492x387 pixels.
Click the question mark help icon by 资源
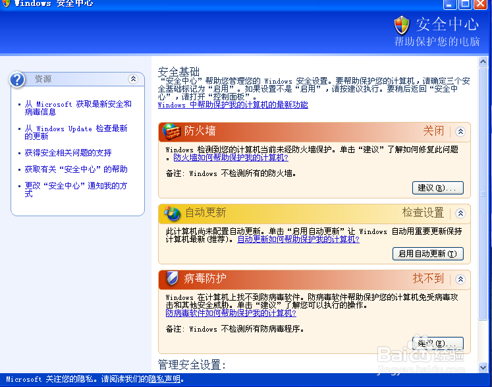click(17, 80)
